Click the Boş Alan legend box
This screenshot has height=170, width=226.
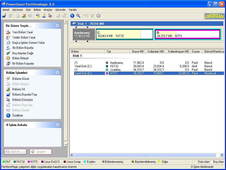coord(211,162)
